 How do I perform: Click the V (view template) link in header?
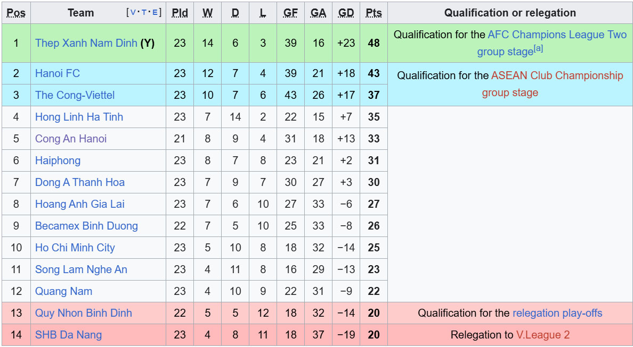tap(132, 13)
